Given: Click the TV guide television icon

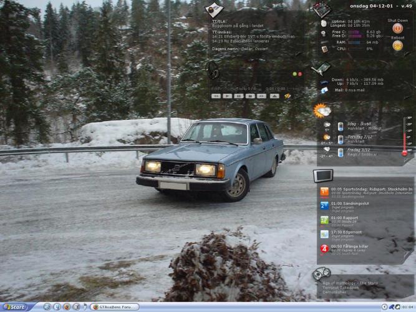Looking at the screenshot, I should click(x=323, y=175).
